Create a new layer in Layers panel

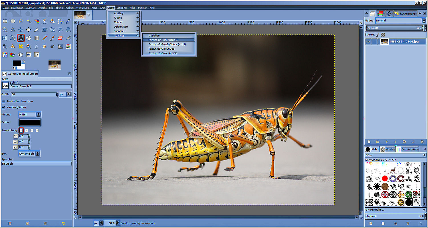369,142
